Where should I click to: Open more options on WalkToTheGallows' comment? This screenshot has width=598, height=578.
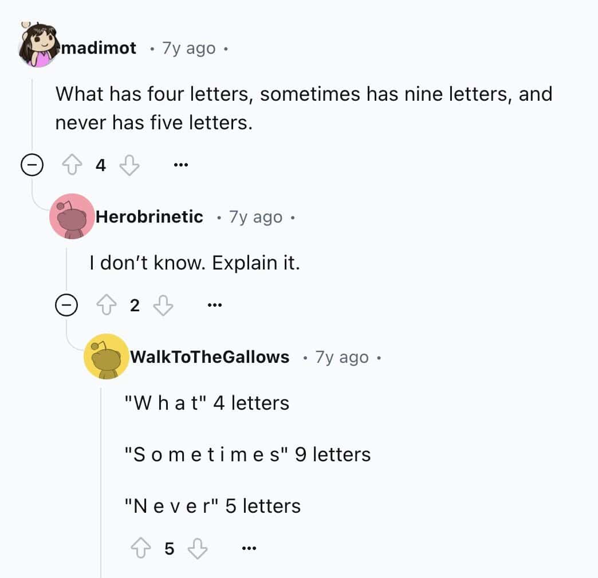(x=249, y=549)
